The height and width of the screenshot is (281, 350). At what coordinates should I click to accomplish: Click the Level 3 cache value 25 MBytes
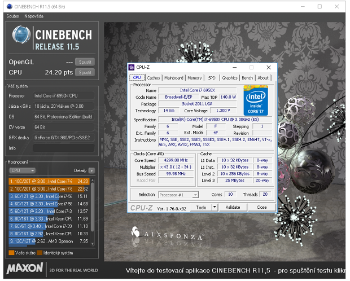(x=235, y=181)
